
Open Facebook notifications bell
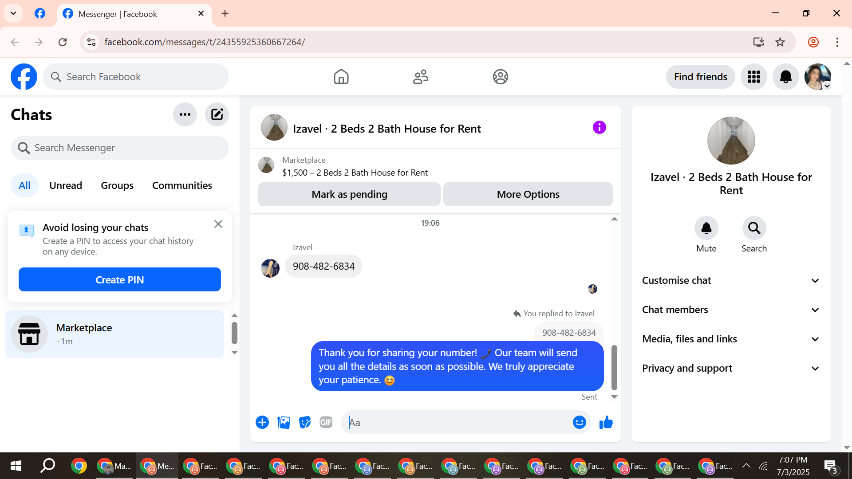785,77
